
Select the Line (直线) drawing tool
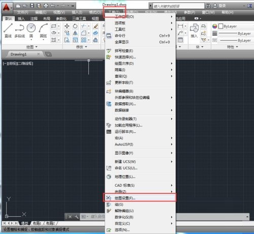click(8, 31)
